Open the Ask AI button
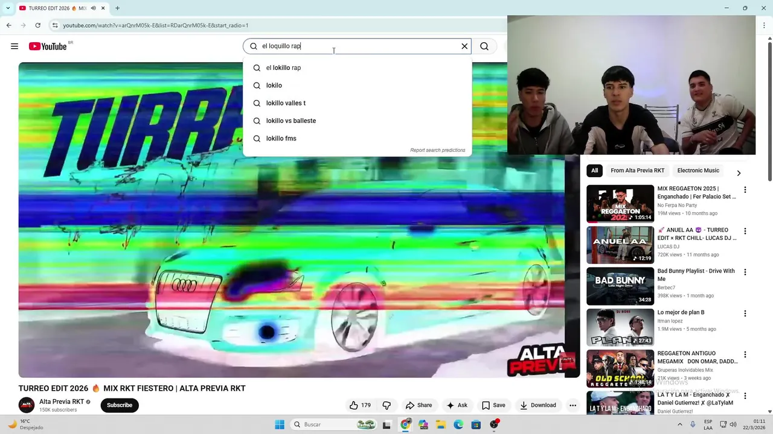773x434 pixels. (x=457, y=405)
